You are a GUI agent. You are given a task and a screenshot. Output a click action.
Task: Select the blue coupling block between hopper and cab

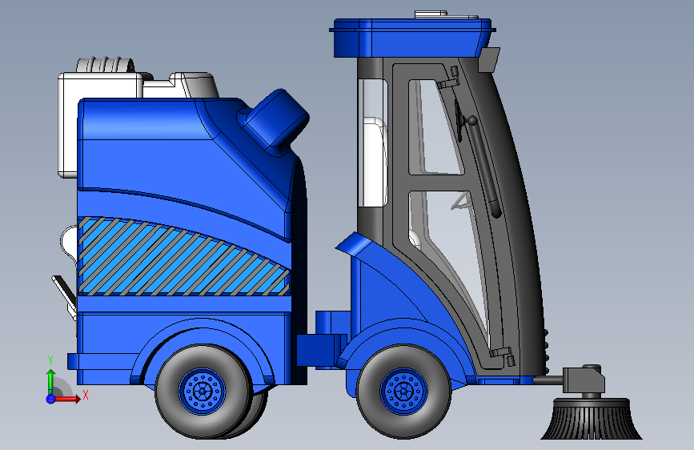click(322, 350)
